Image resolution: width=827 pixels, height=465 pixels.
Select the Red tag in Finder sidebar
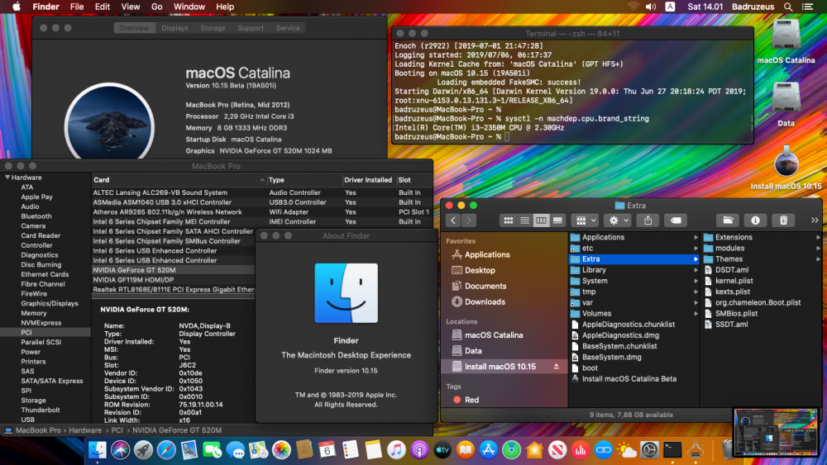(466, 401)
